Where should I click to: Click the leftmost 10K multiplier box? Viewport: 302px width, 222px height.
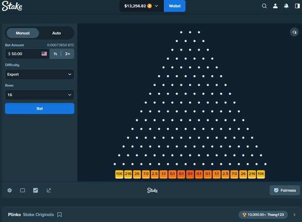pyautogui.click(x=119, y=174)
